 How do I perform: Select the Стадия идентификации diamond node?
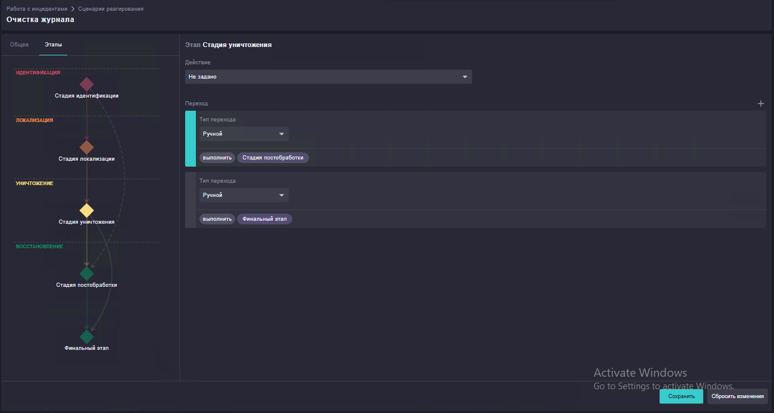click(x=87, y=84)
